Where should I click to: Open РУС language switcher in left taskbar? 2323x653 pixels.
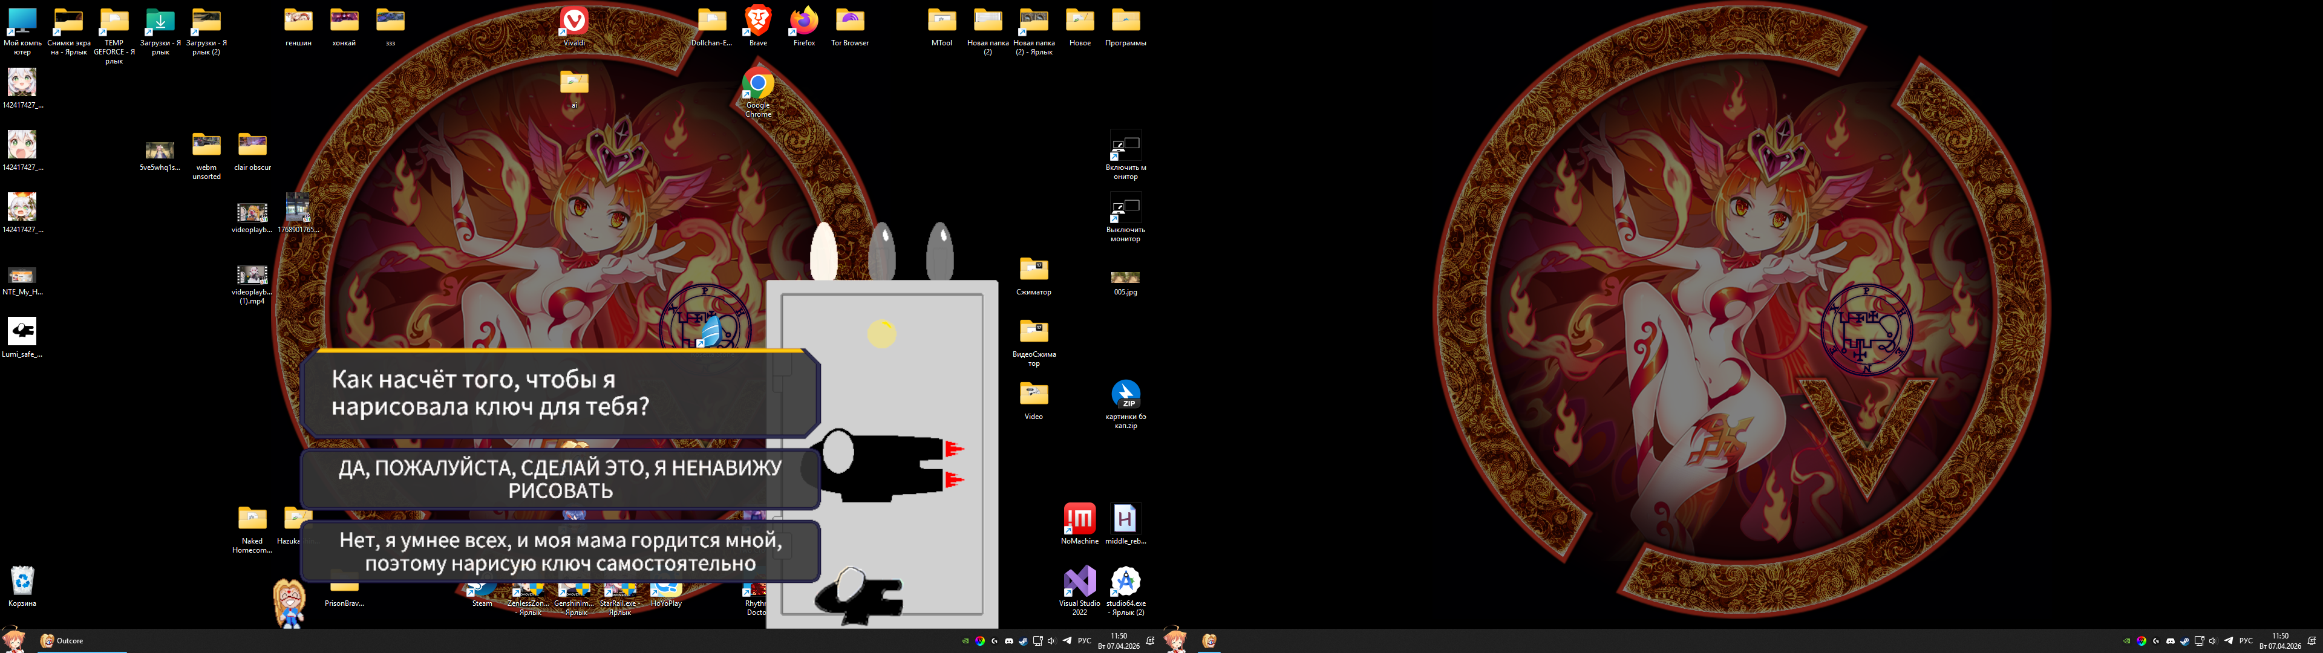point(1085,642)
